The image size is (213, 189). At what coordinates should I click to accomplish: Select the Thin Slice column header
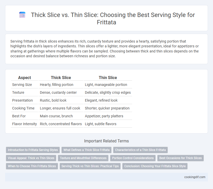[108, 78]
